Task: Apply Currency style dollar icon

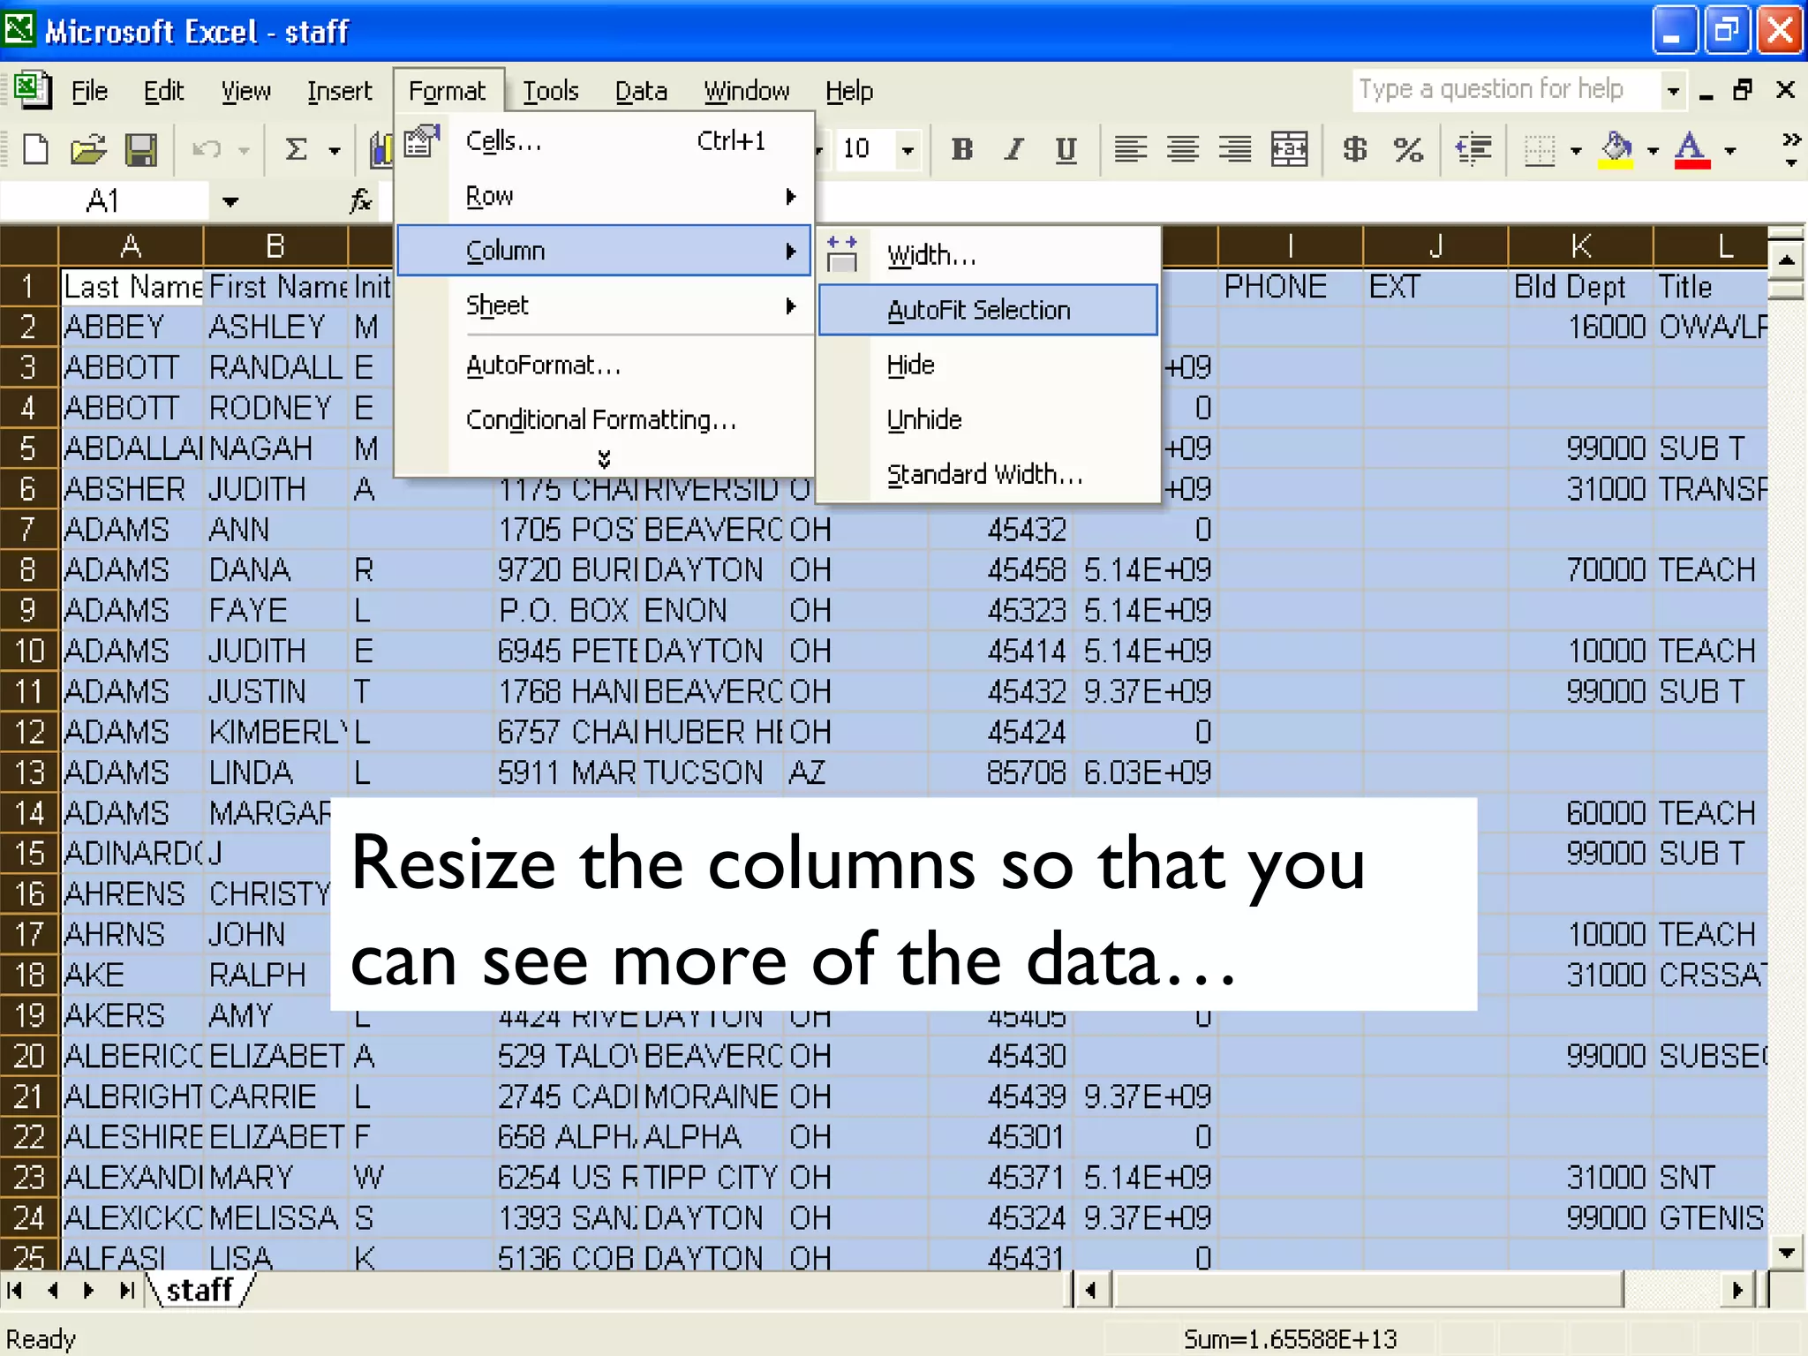Action: coord(1355,149)
